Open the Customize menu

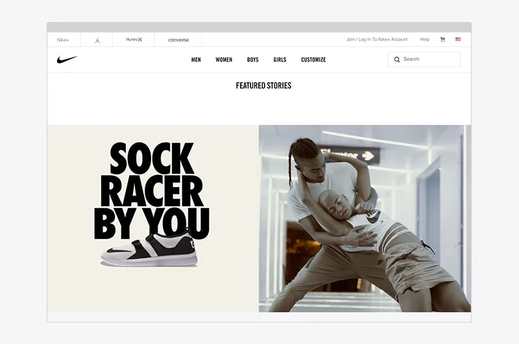313,60
